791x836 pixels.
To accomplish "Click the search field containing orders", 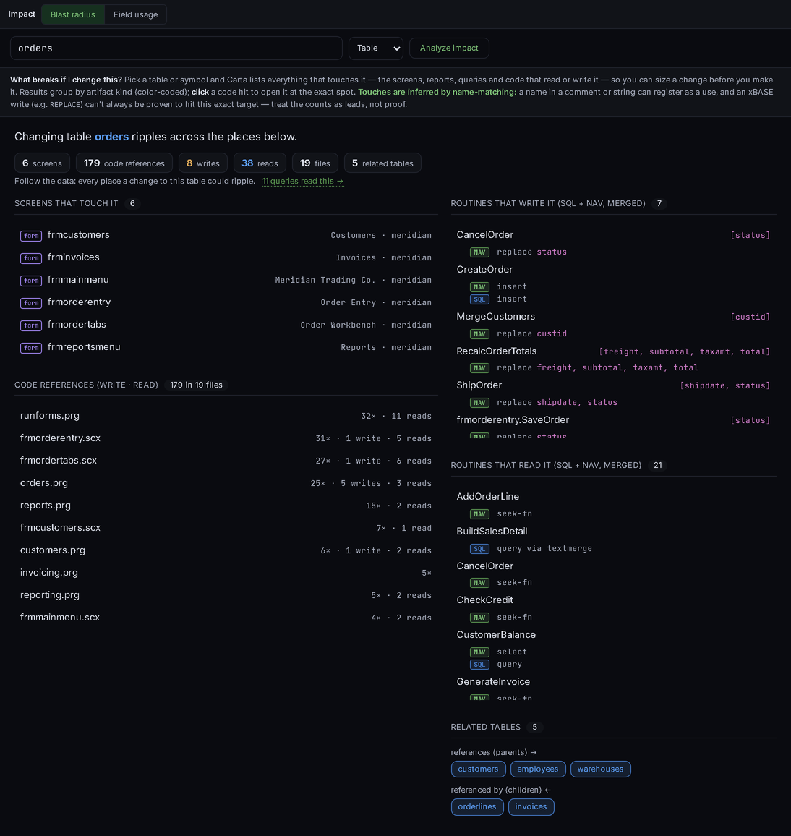I will click(176, 48).
